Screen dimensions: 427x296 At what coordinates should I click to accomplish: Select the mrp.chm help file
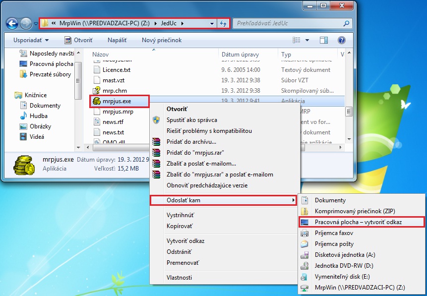coord(110,91)
